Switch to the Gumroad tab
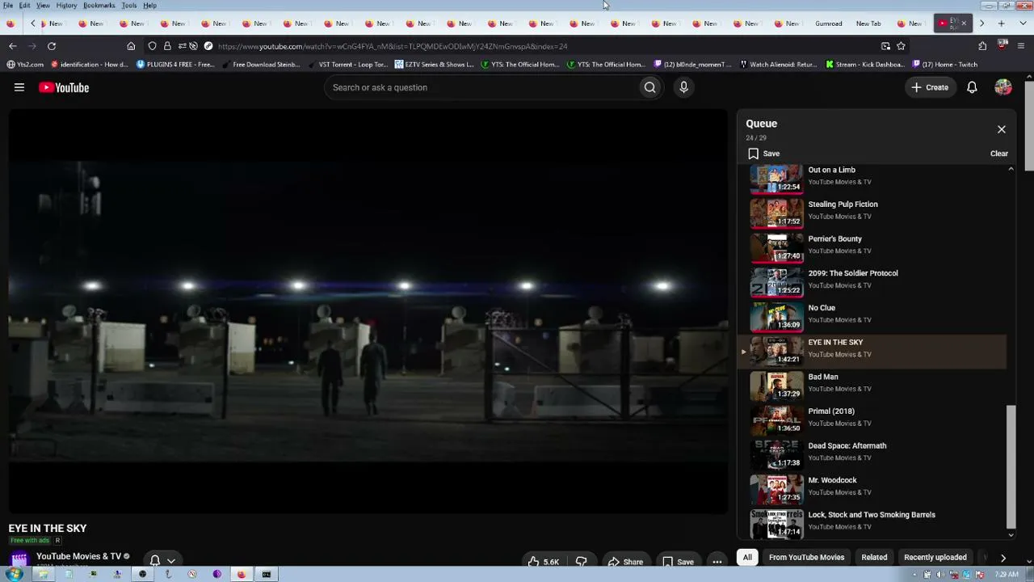The image size is (1034, 582). coord(829,23)
